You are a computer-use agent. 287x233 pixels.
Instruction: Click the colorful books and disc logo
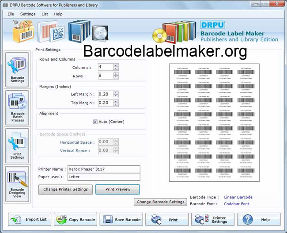pyautogui.click(x=174, y=32)
